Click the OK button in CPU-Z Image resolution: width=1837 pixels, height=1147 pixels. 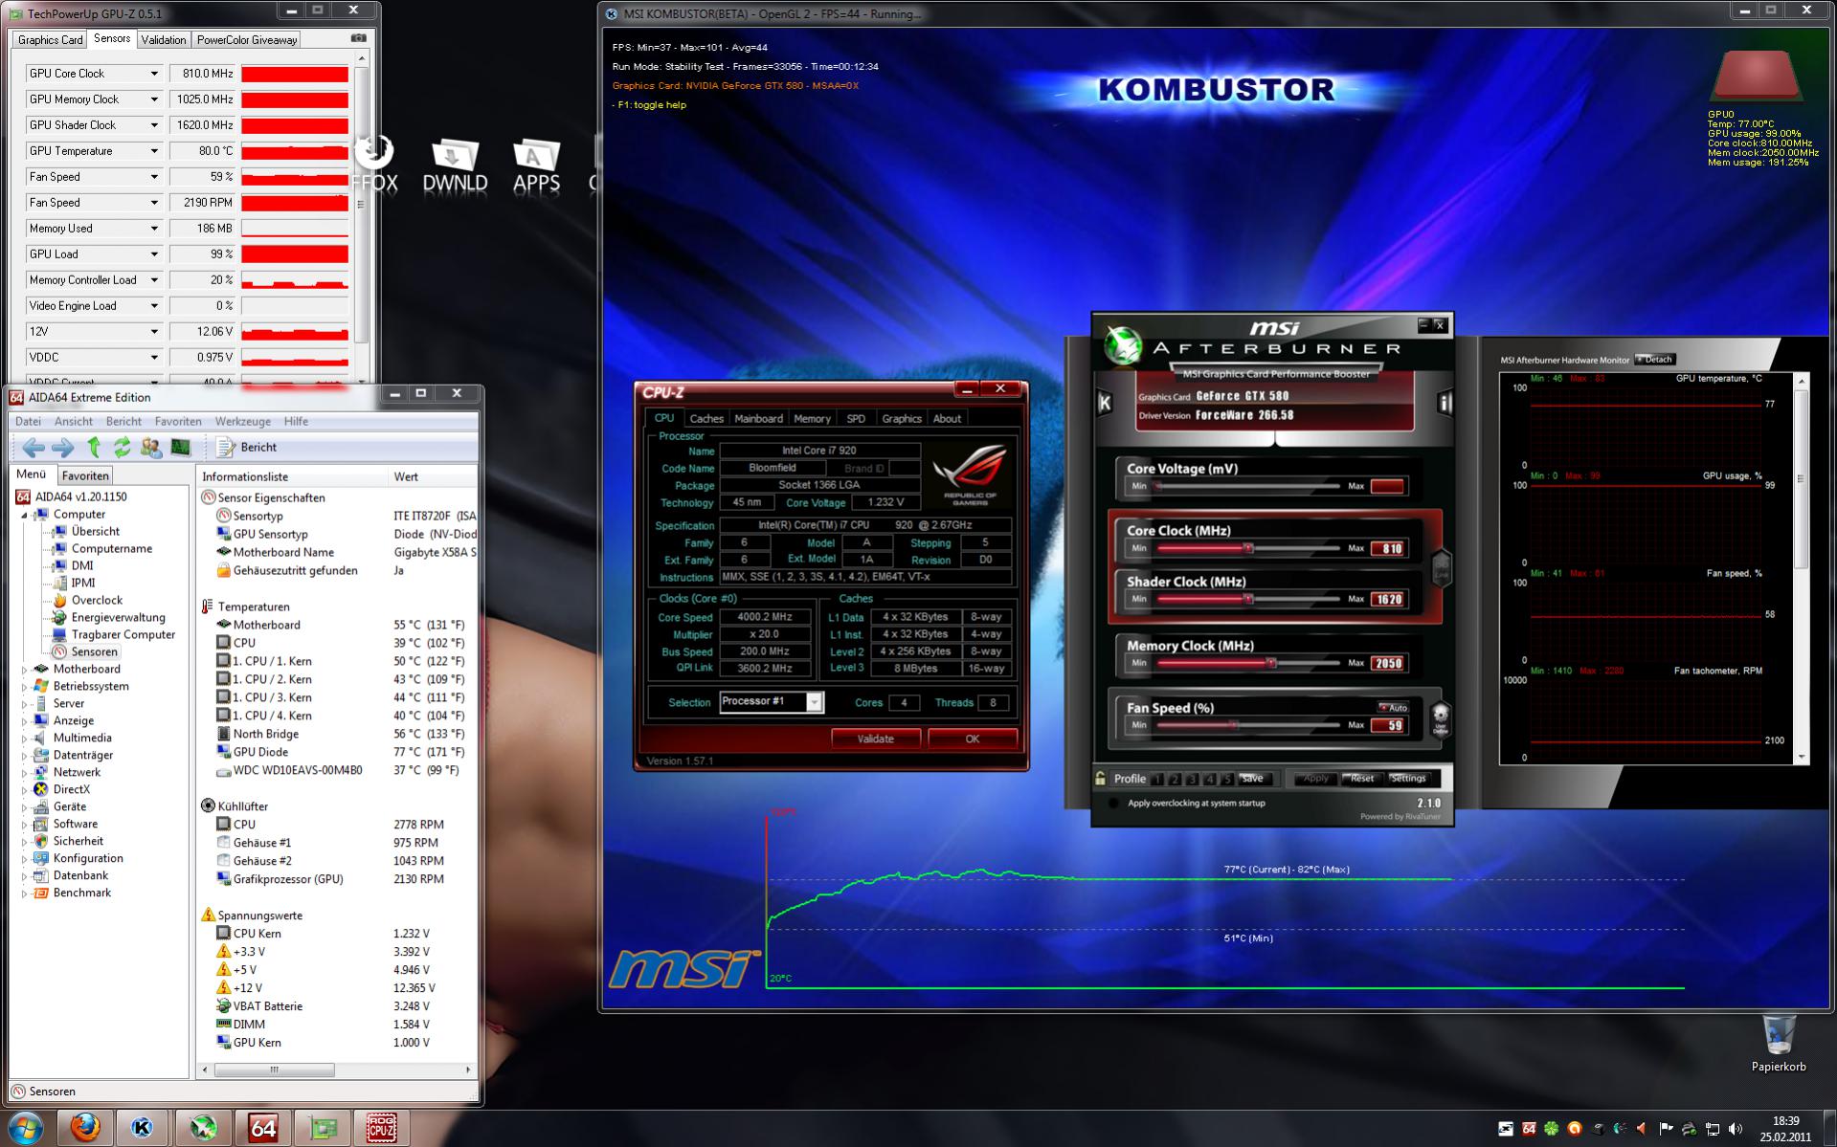972,739
